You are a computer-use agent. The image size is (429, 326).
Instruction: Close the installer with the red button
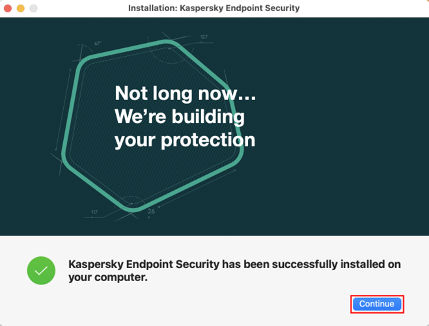coord(8,8)
